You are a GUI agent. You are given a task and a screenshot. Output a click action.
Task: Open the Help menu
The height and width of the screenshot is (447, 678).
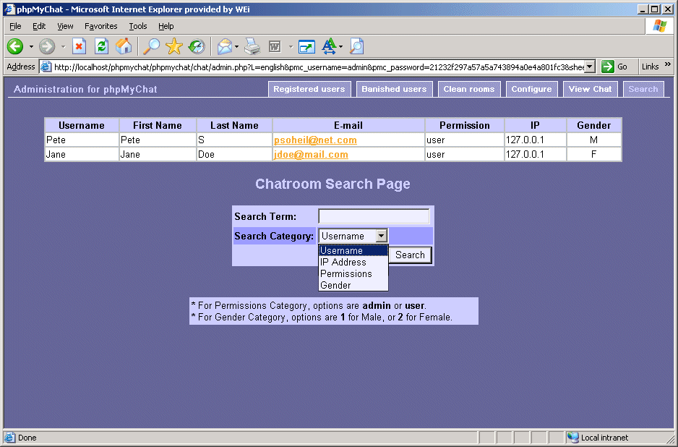pos(166,26)
